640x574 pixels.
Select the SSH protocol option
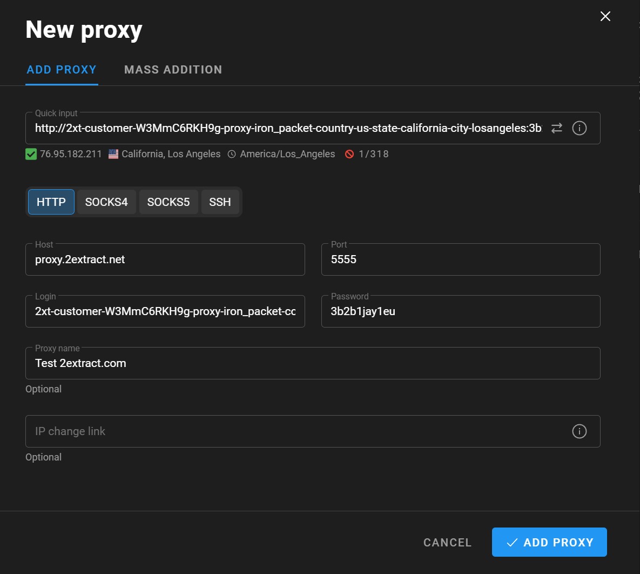point(220,202)
